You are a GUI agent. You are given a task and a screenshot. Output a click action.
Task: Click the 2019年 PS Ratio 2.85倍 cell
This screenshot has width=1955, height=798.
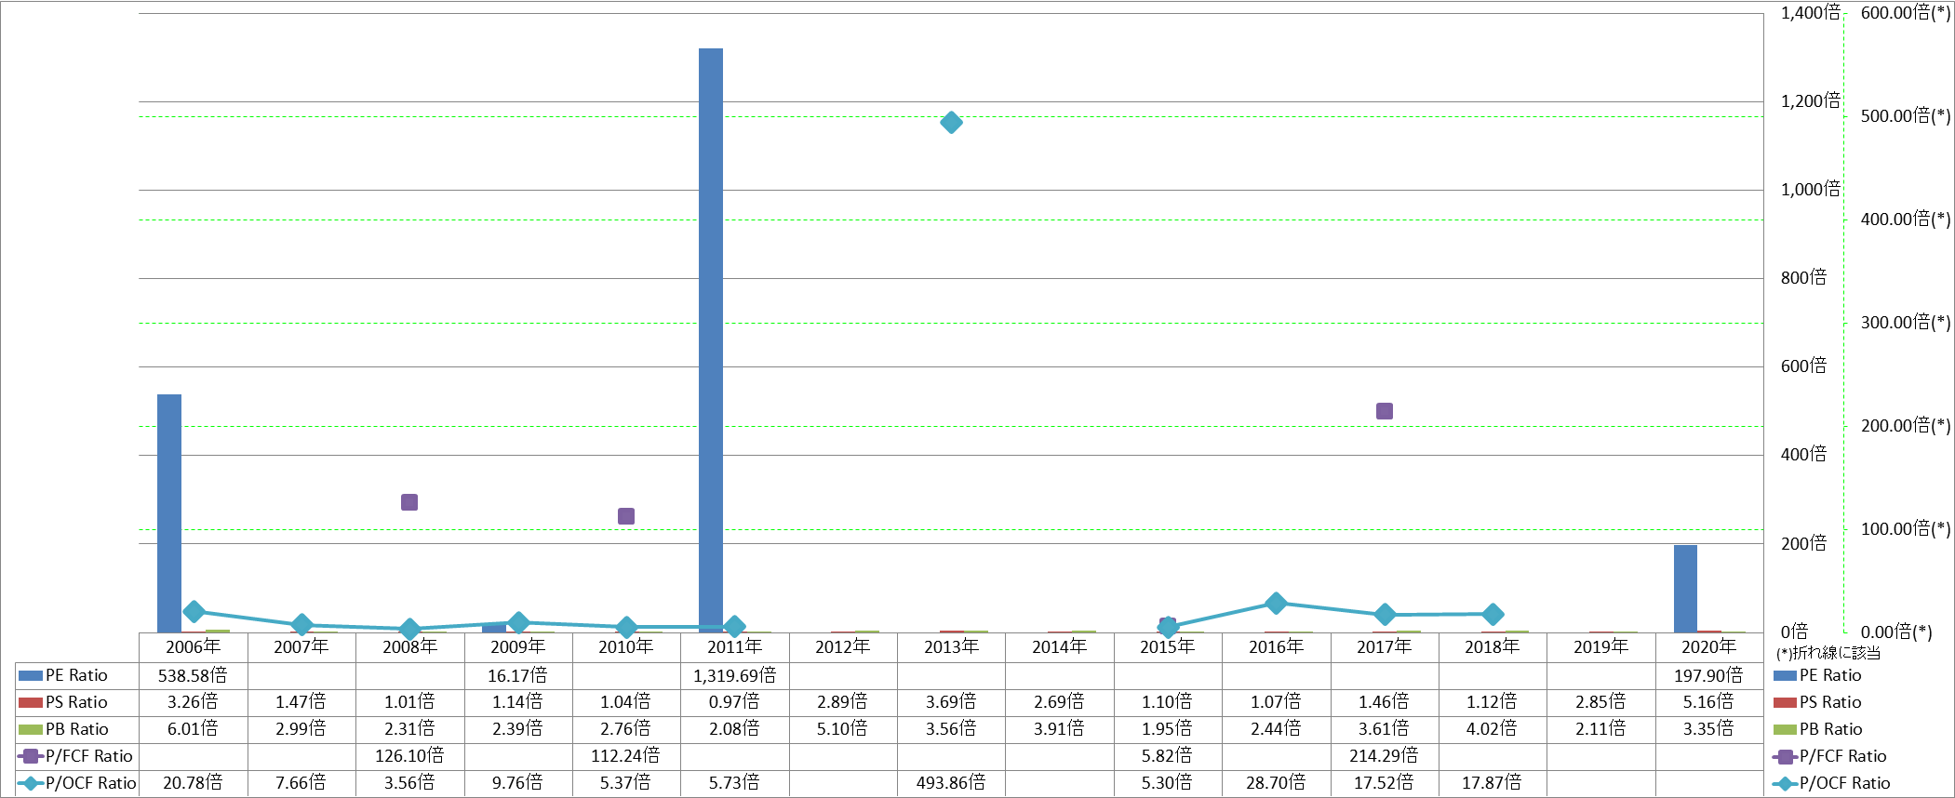(x=1601, y=702)
